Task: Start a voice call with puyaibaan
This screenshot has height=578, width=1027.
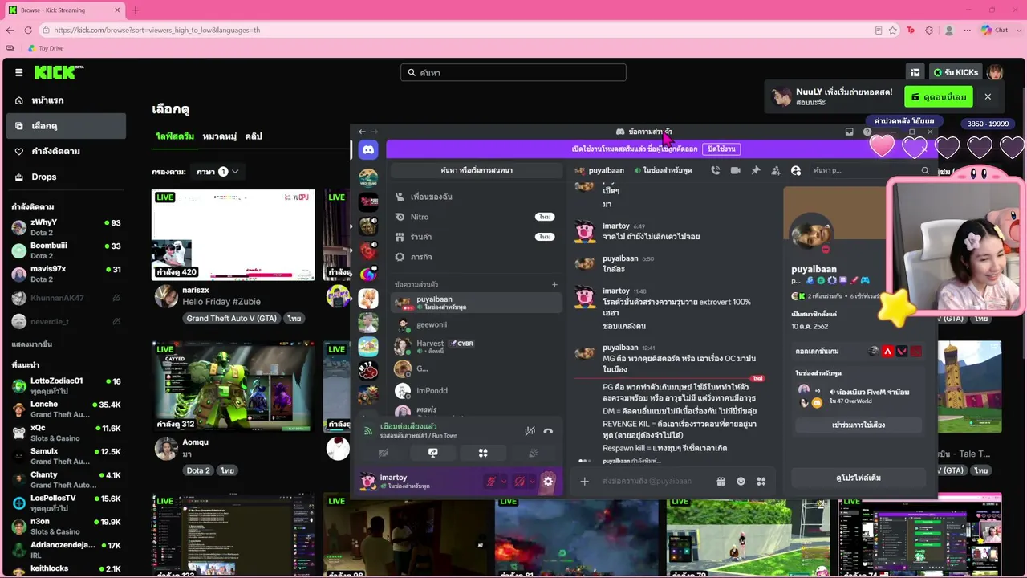Action: 715,170
